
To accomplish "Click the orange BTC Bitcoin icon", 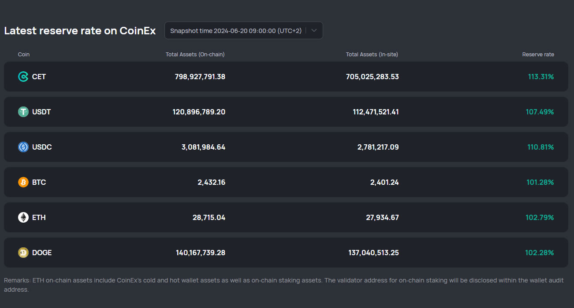I will 23,182.
